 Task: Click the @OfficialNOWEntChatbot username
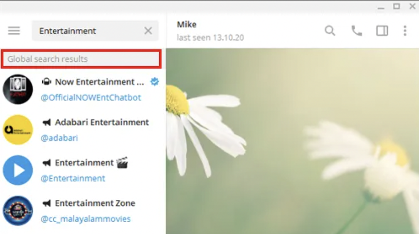[91, 98]
